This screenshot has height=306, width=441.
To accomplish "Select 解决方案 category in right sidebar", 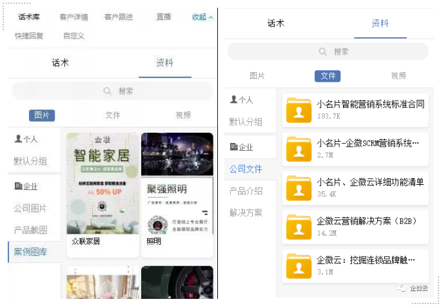I will pos(246,213).
